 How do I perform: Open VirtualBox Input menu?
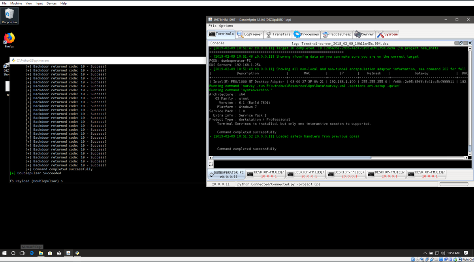39,3
